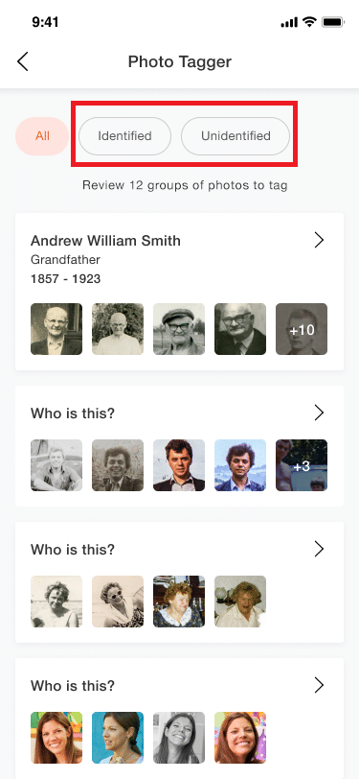
Task: Tap black-and-white smiling woman photo
Action: 179,738
